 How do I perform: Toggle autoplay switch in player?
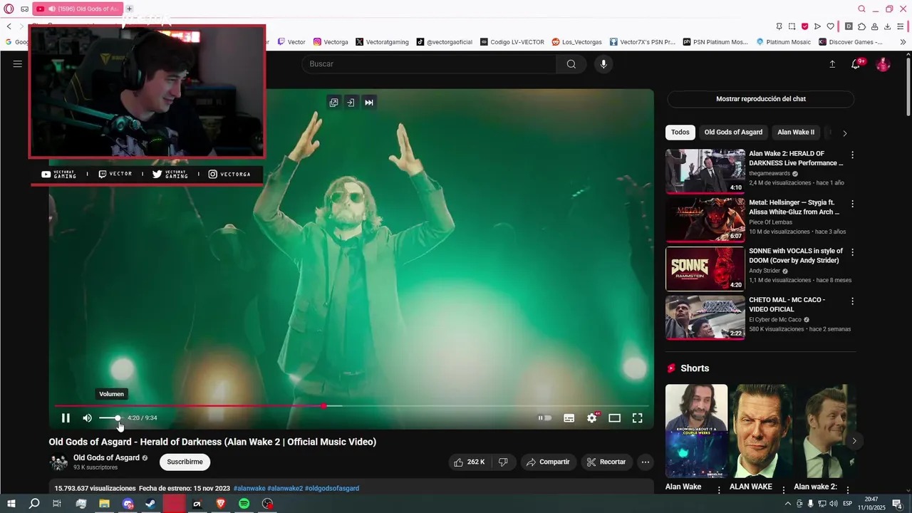(545, 418)
